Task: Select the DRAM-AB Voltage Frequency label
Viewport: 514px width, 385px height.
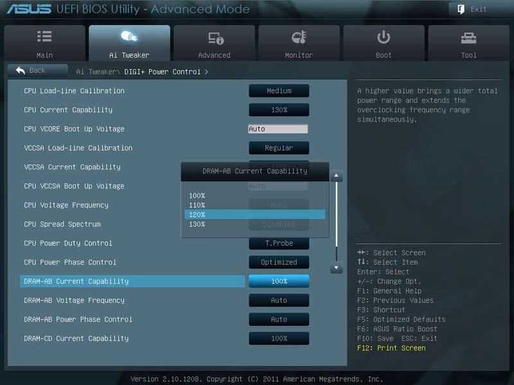Action: coord(74,300)
